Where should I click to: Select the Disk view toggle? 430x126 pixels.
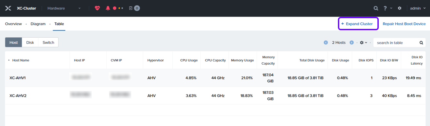coord(30,43)
